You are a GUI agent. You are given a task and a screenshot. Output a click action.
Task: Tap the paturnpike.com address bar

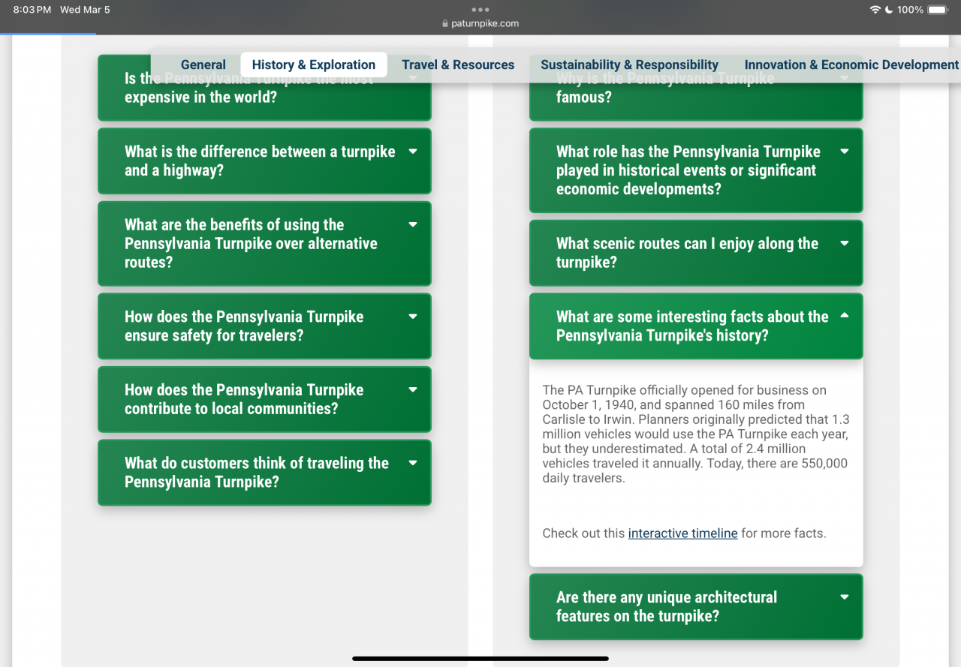click(x=480, y=23)
